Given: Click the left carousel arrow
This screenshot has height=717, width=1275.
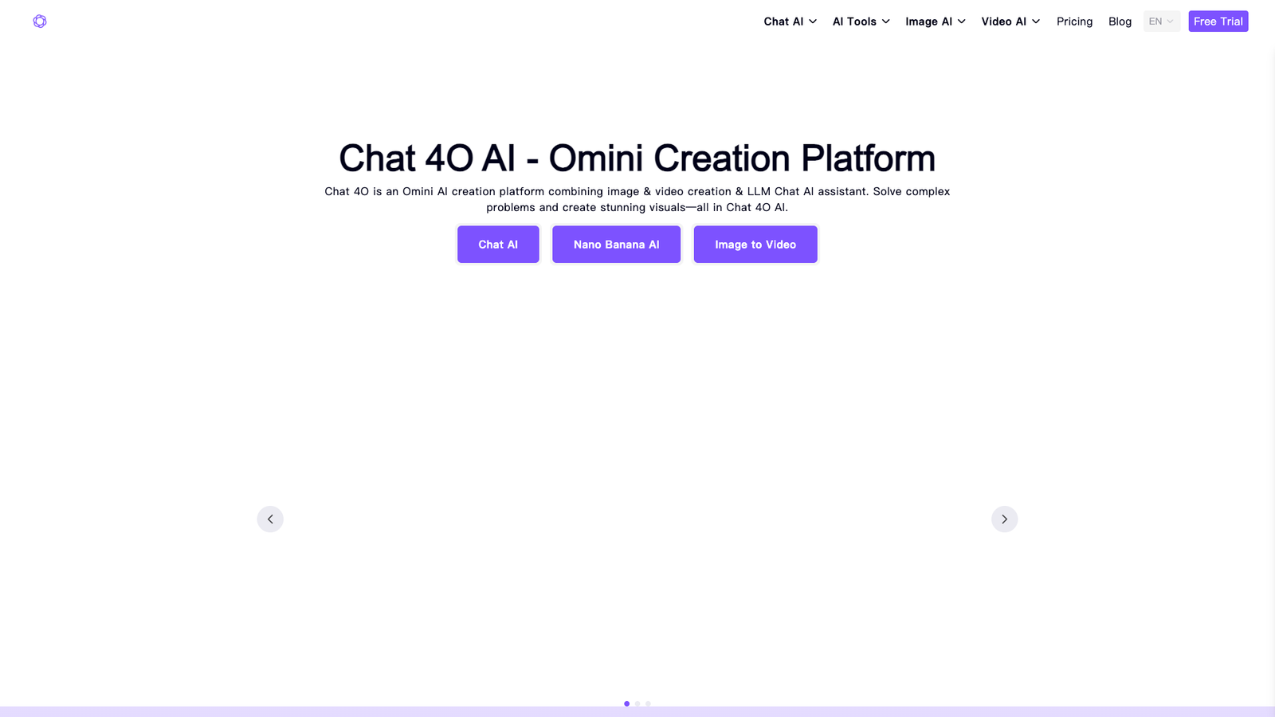Looking at the screenshot, I should [270, 519].
